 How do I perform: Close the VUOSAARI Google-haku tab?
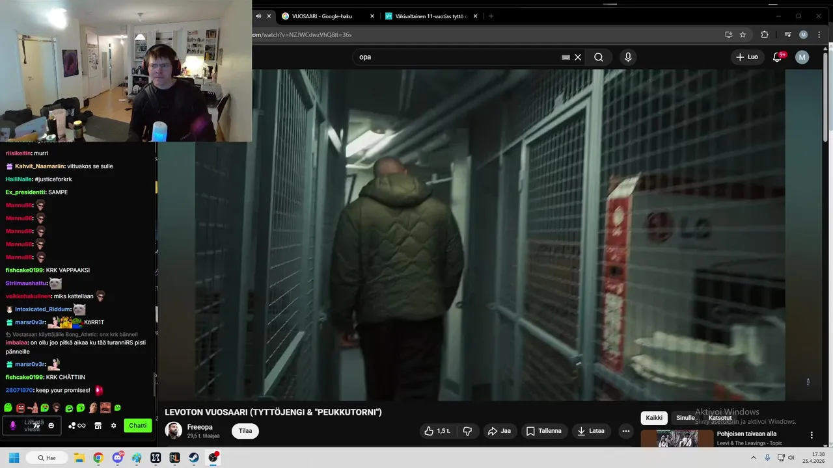click(372, 16)
